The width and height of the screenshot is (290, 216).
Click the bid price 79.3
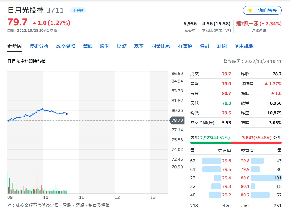tap(226, 186)
